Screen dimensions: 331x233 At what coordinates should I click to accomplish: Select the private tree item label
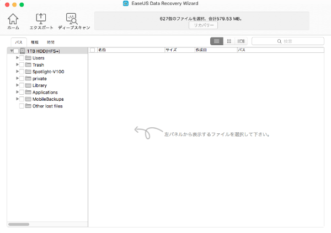(40, 79)
